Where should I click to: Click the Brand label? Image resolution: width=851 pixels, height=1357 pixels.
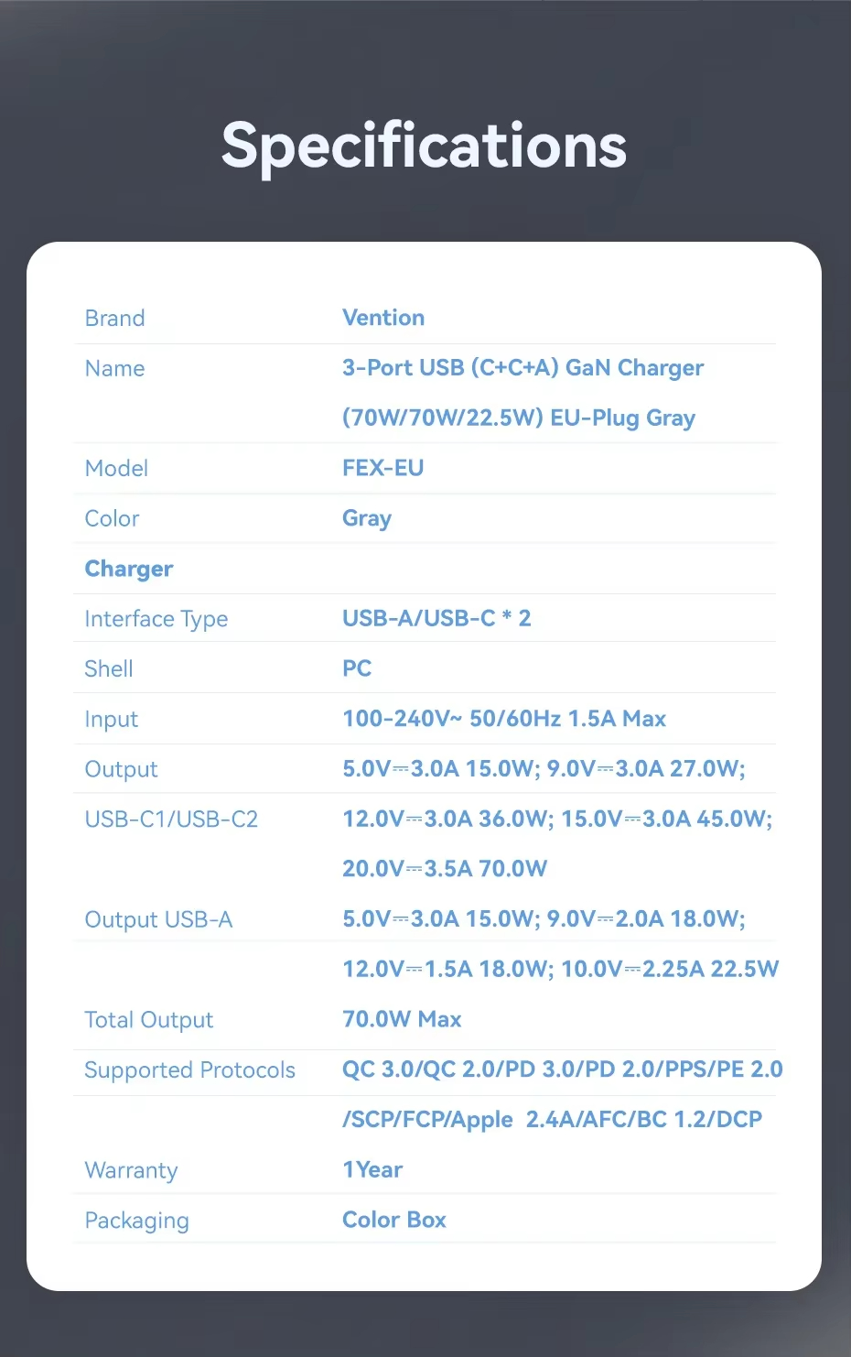point(114,318)
